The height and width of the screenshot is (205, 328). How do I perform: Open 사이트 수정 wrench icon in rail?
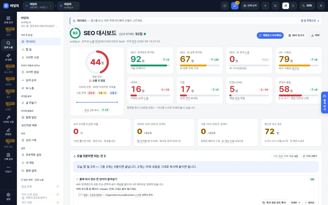pyautogui.click(x=8, y=119)
